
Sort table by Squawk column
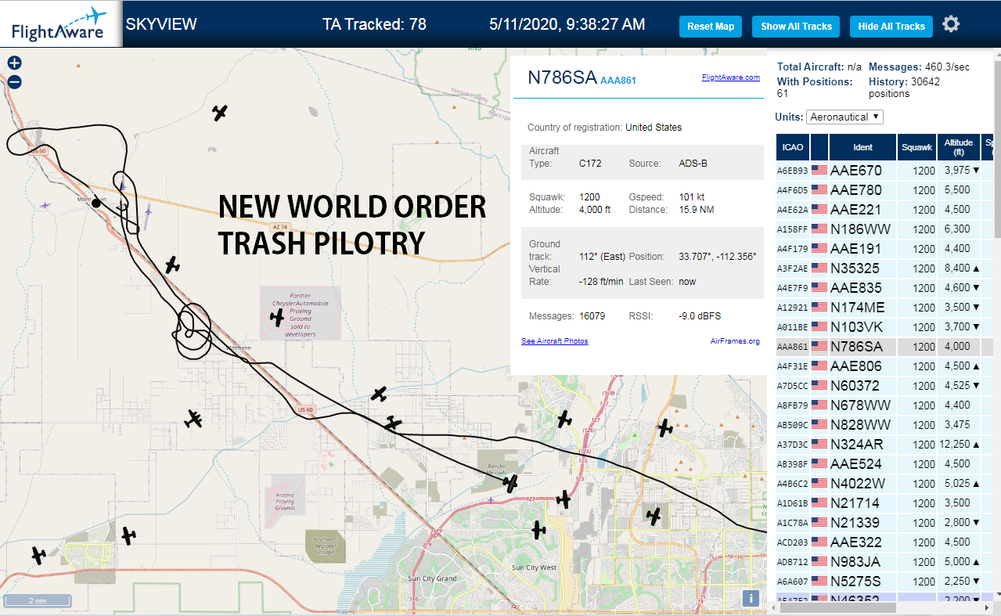click(x=916, y=147)
